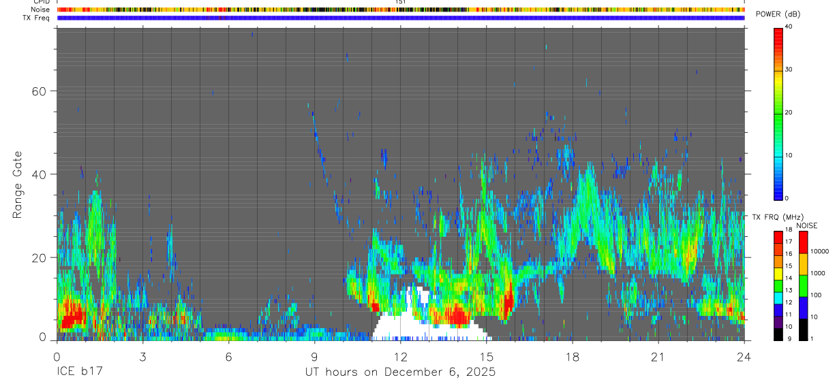Viewport: 837px width, 386px height.
Task: Click the Noise strip above the plot
Action: click(x=401, y=10)
